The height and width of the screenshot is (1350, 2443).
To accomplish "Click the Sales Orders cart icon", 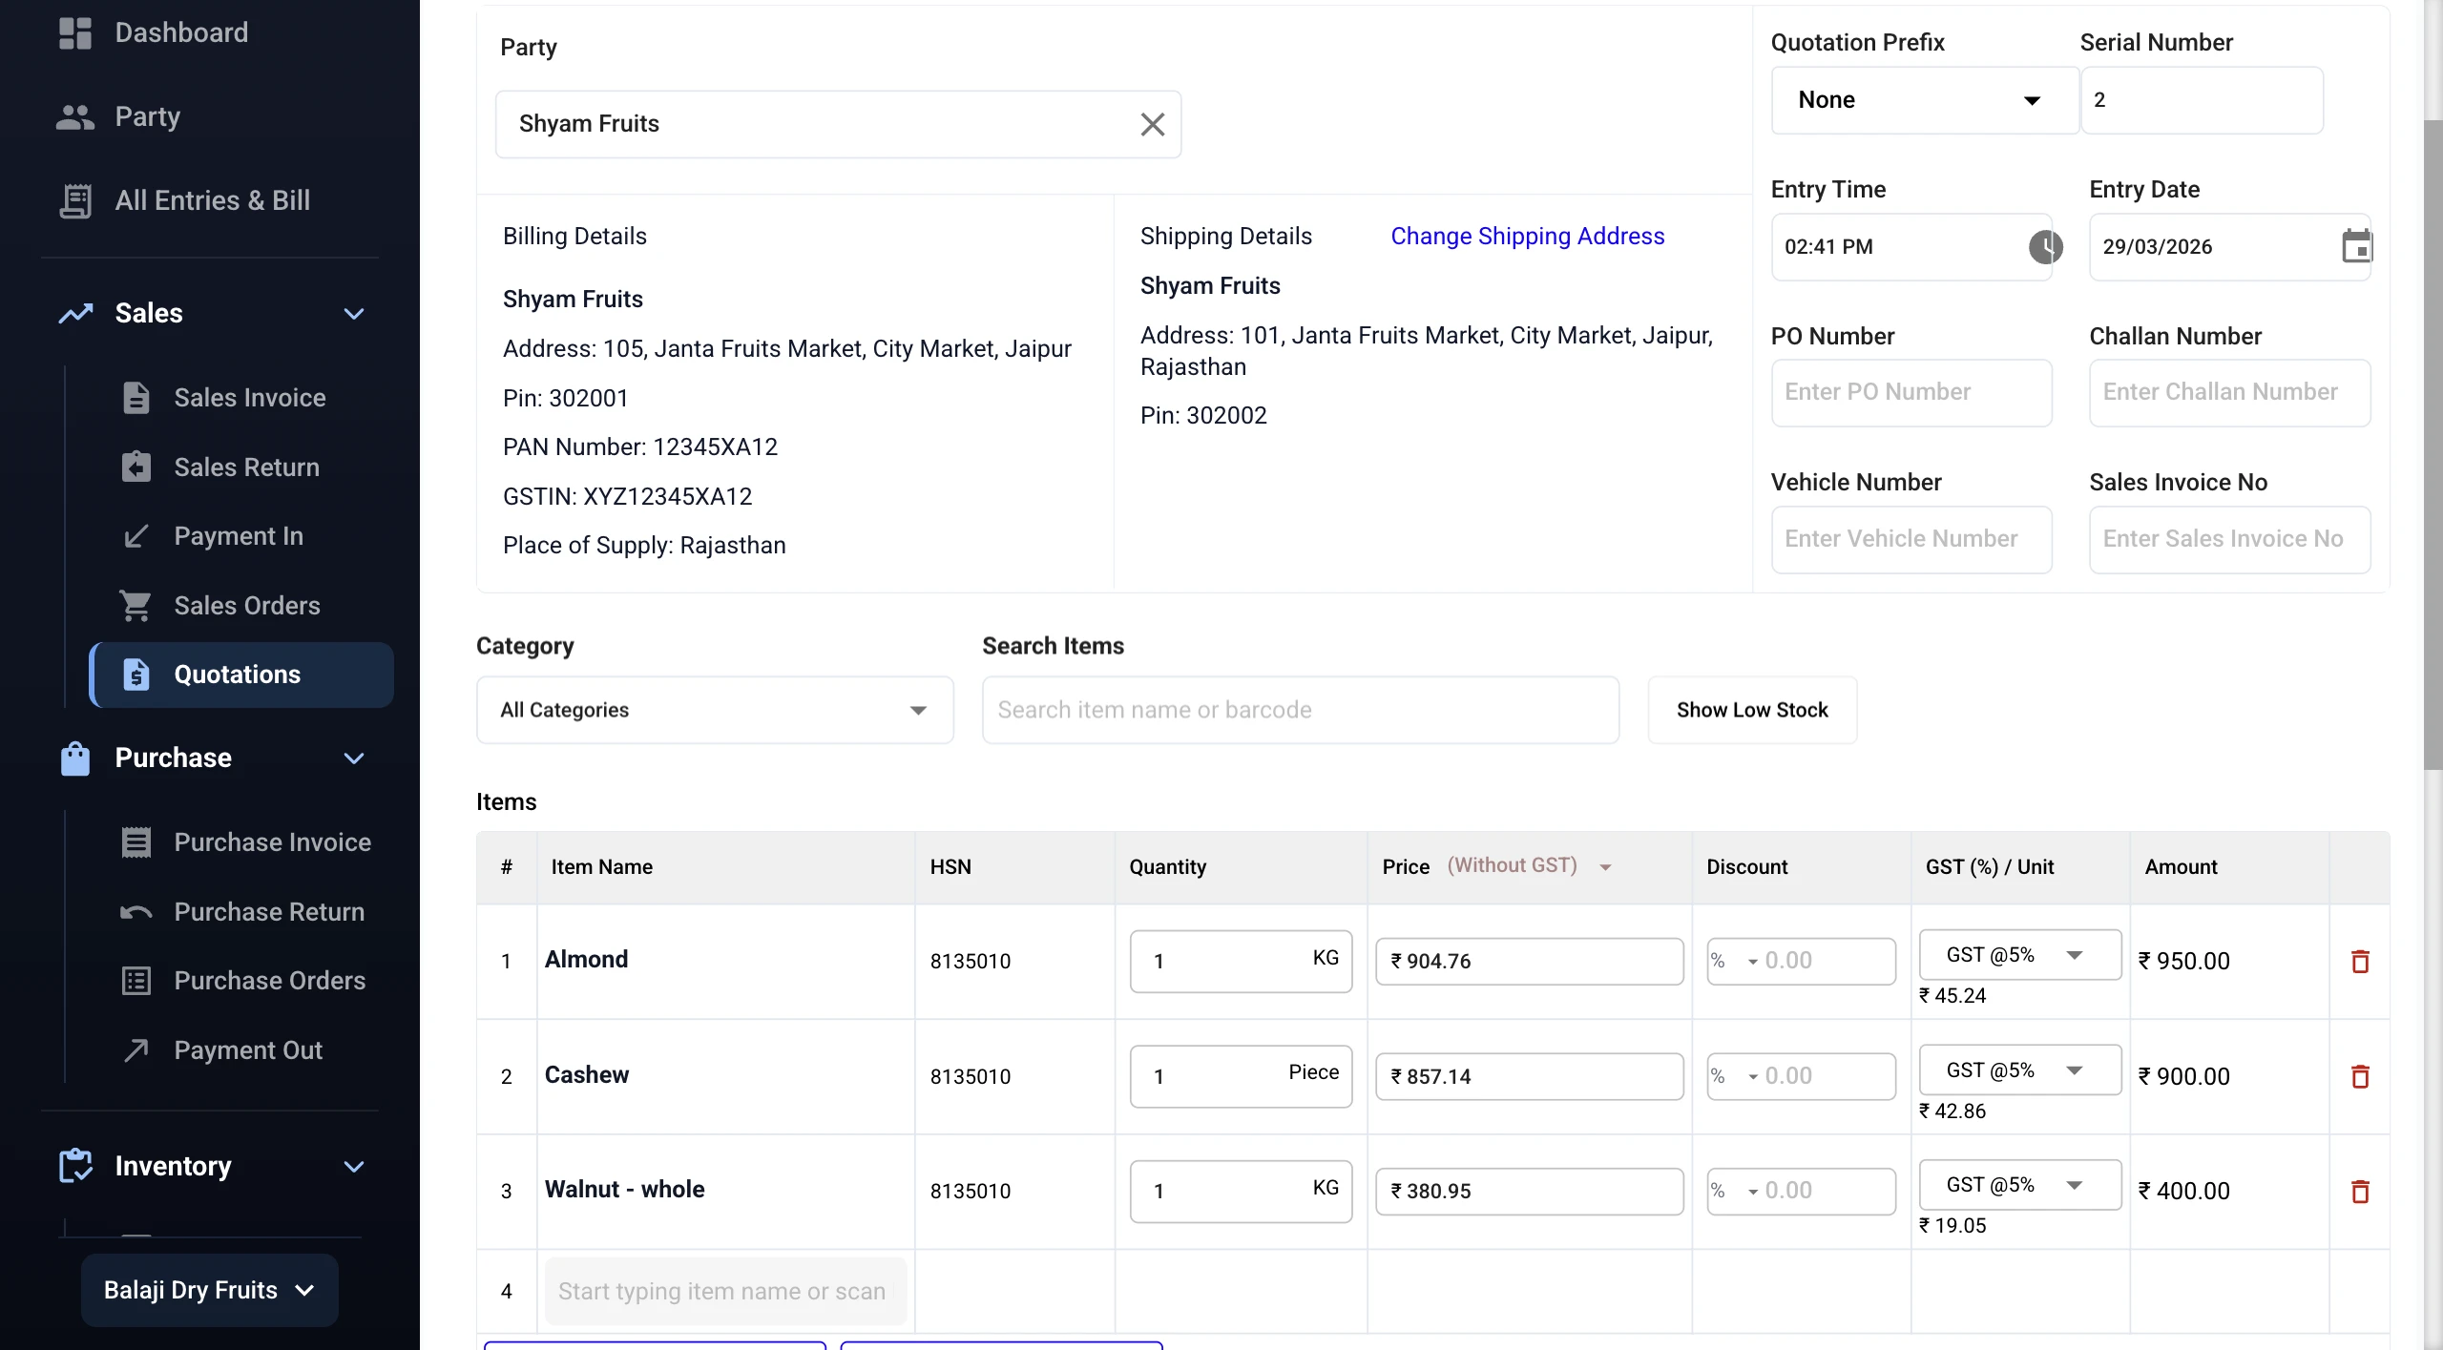I will click(x=136, y=605).
